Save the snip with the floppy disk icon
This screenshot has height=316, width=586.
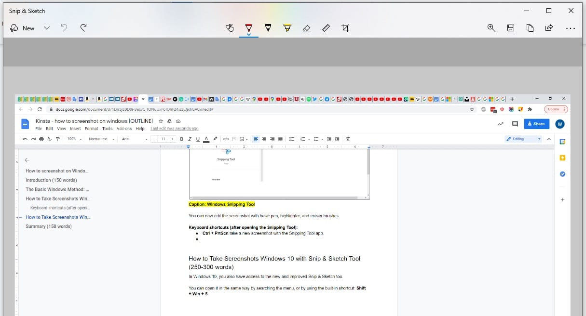[x=511, y=28]
